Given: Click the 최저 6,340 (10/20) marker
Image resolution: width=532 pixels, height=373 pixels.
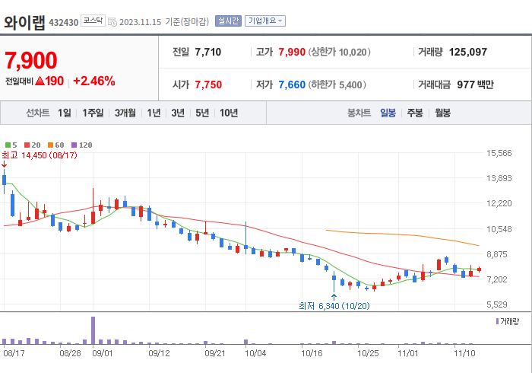Looking at the screenshot, I should (x=334, y=306).
